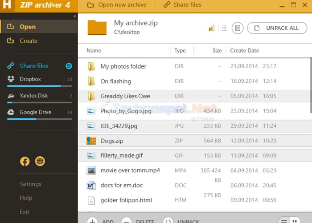Viewport: 312px width, 223px height.
Task: Select 'fillerty_made.gif' file name
Action: pyautogui.click(x=122, y=156)
